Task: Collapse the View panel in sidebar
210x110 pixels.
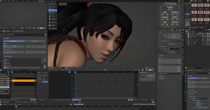Action: pos(159,32)
